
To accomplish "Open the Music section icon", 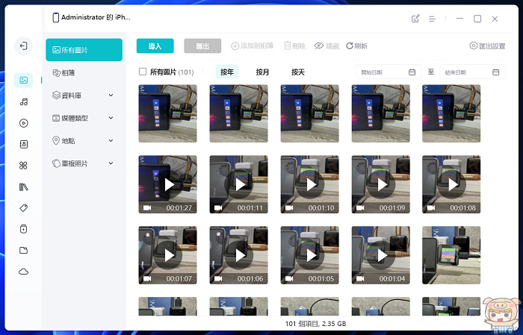I will (x=24, y=102).
